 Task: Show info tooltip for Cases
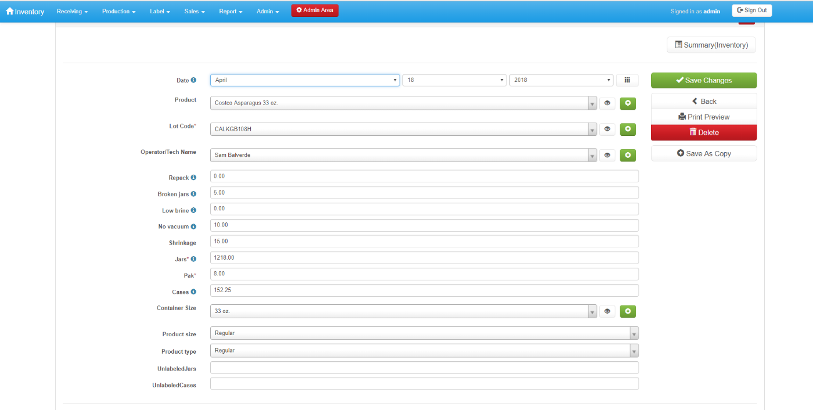[x=193, y=292]
